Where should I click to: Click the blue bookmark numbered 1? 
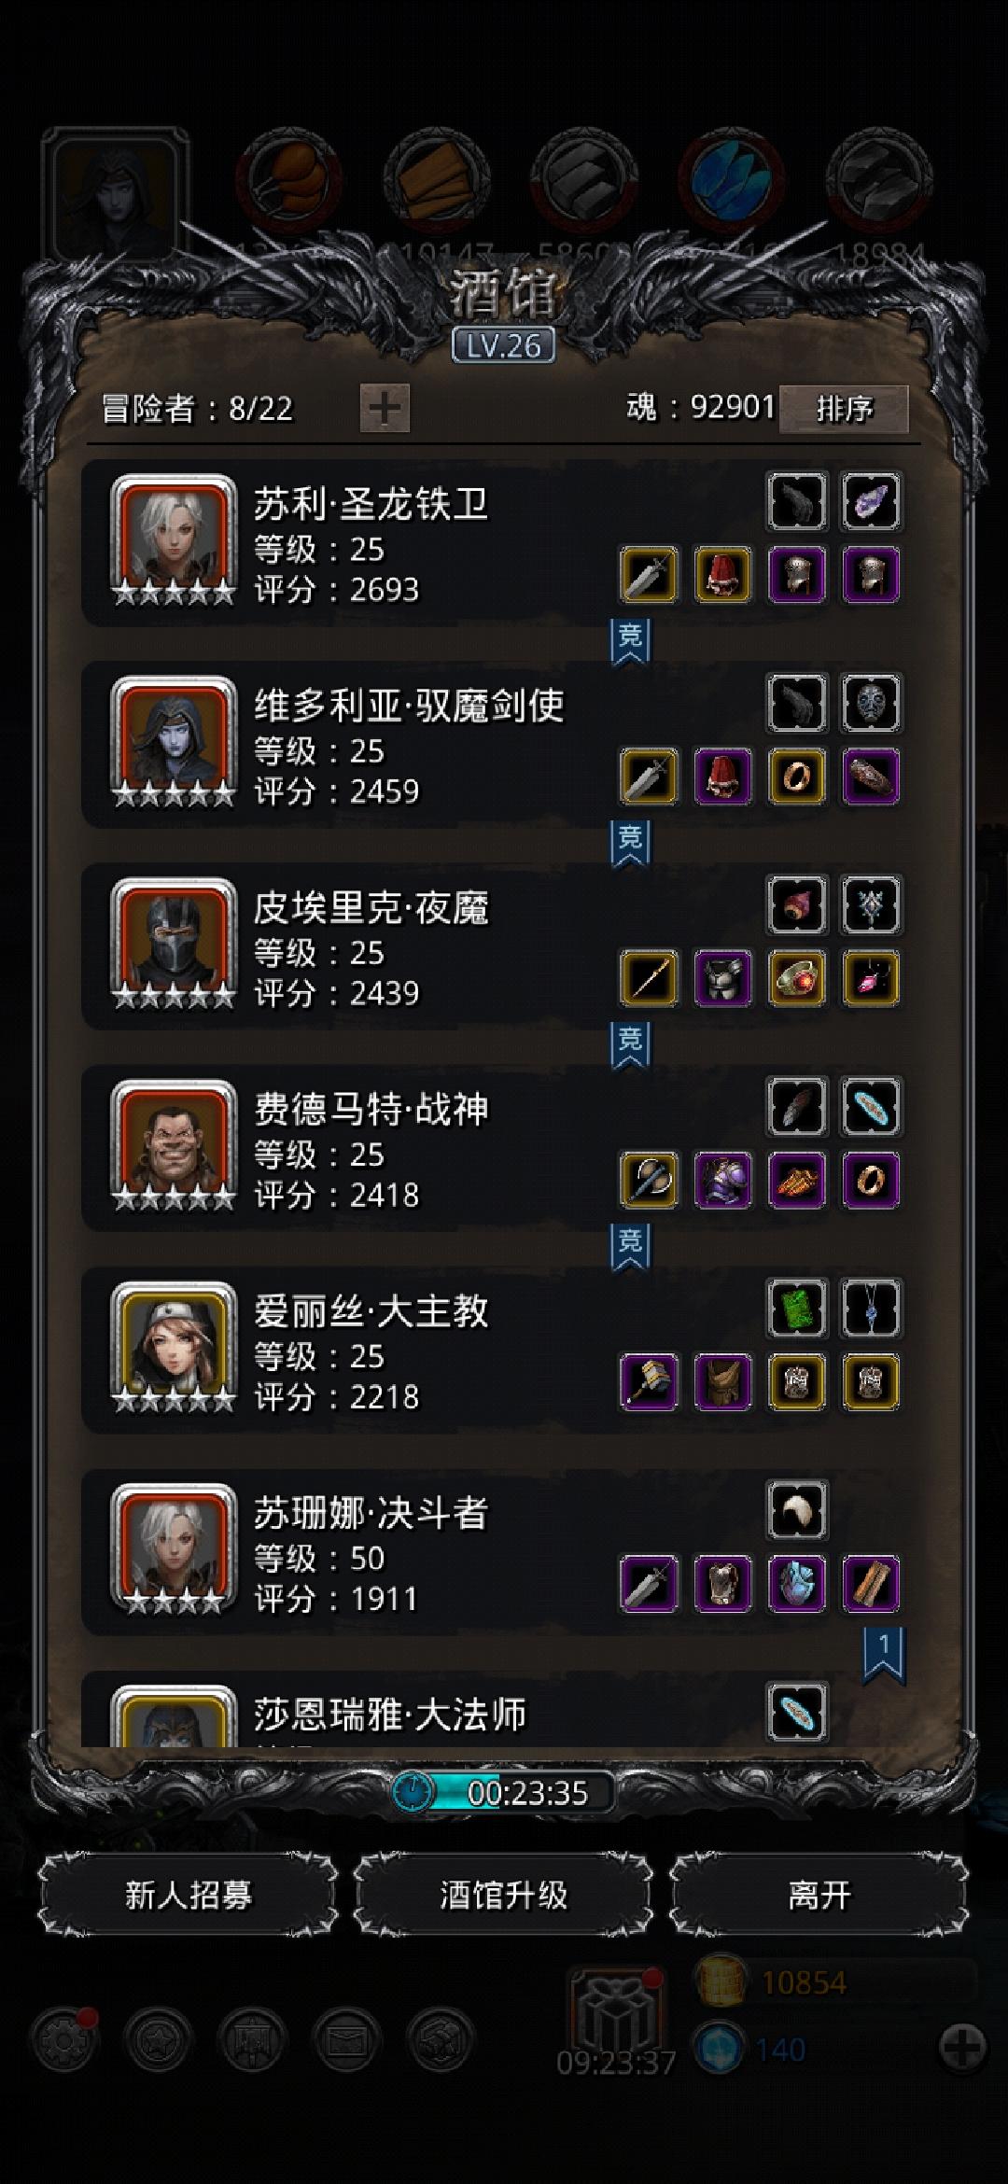[883, 1656]
